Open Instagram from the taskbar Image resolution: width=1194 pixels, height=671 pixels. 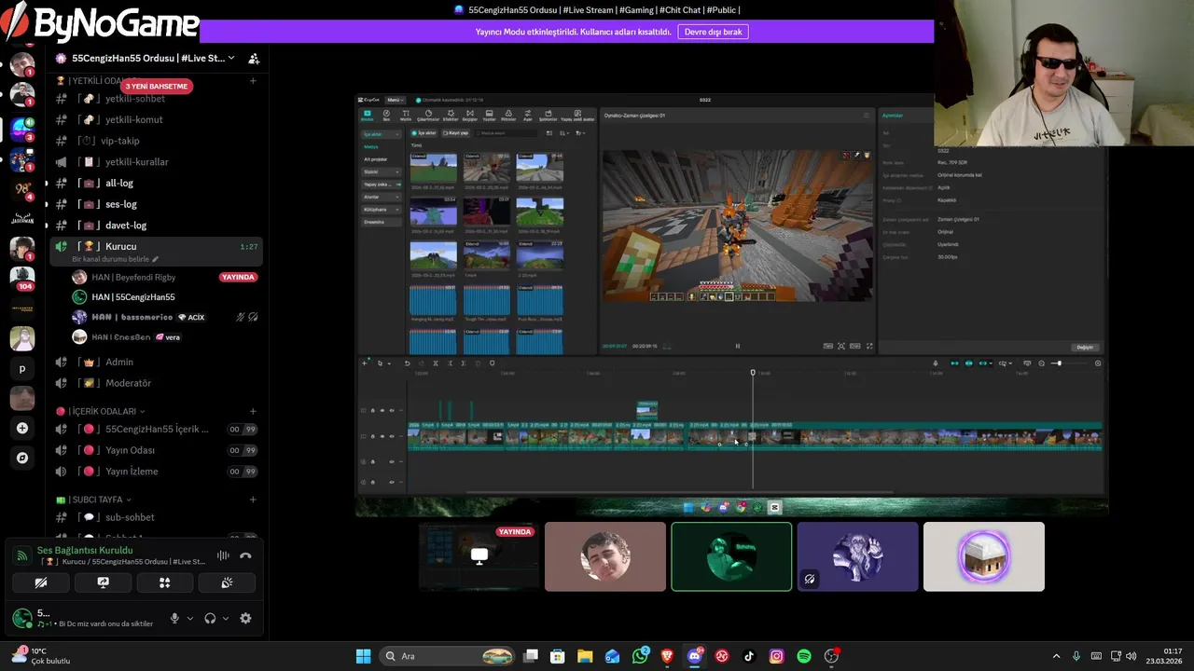click(776, 656)
